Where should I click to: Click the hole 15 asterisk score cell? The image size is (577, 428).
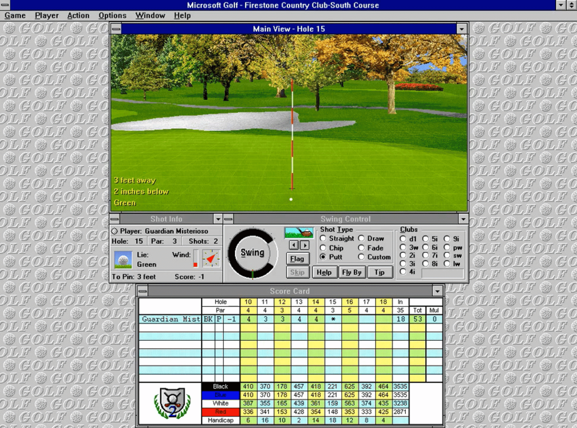tap(333, 319)
